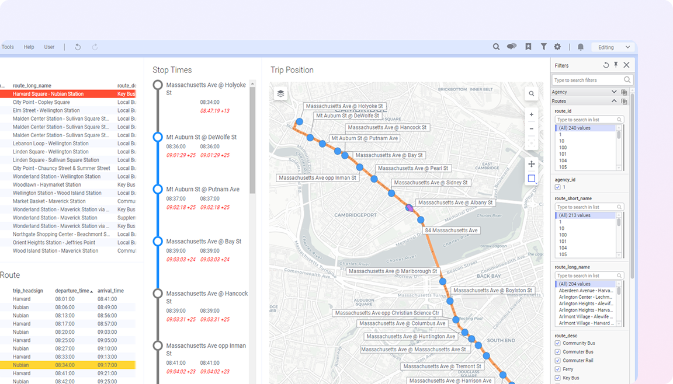The width and height of the screenshot is (673, 384).
Task: Expand the Agency filter group
Action: (x=613, y=92)
